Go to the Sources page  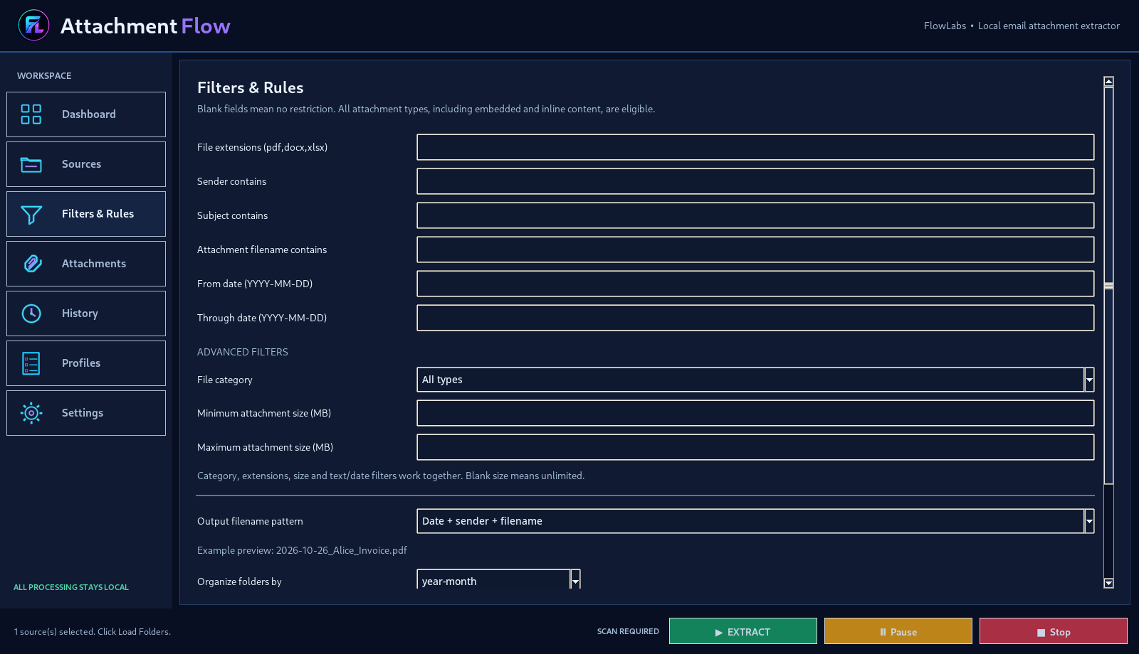86,164
